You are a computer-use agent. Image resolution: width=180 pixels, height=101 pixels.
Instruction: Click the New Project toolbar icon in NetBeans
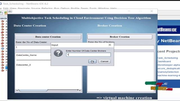pos(6,13)
